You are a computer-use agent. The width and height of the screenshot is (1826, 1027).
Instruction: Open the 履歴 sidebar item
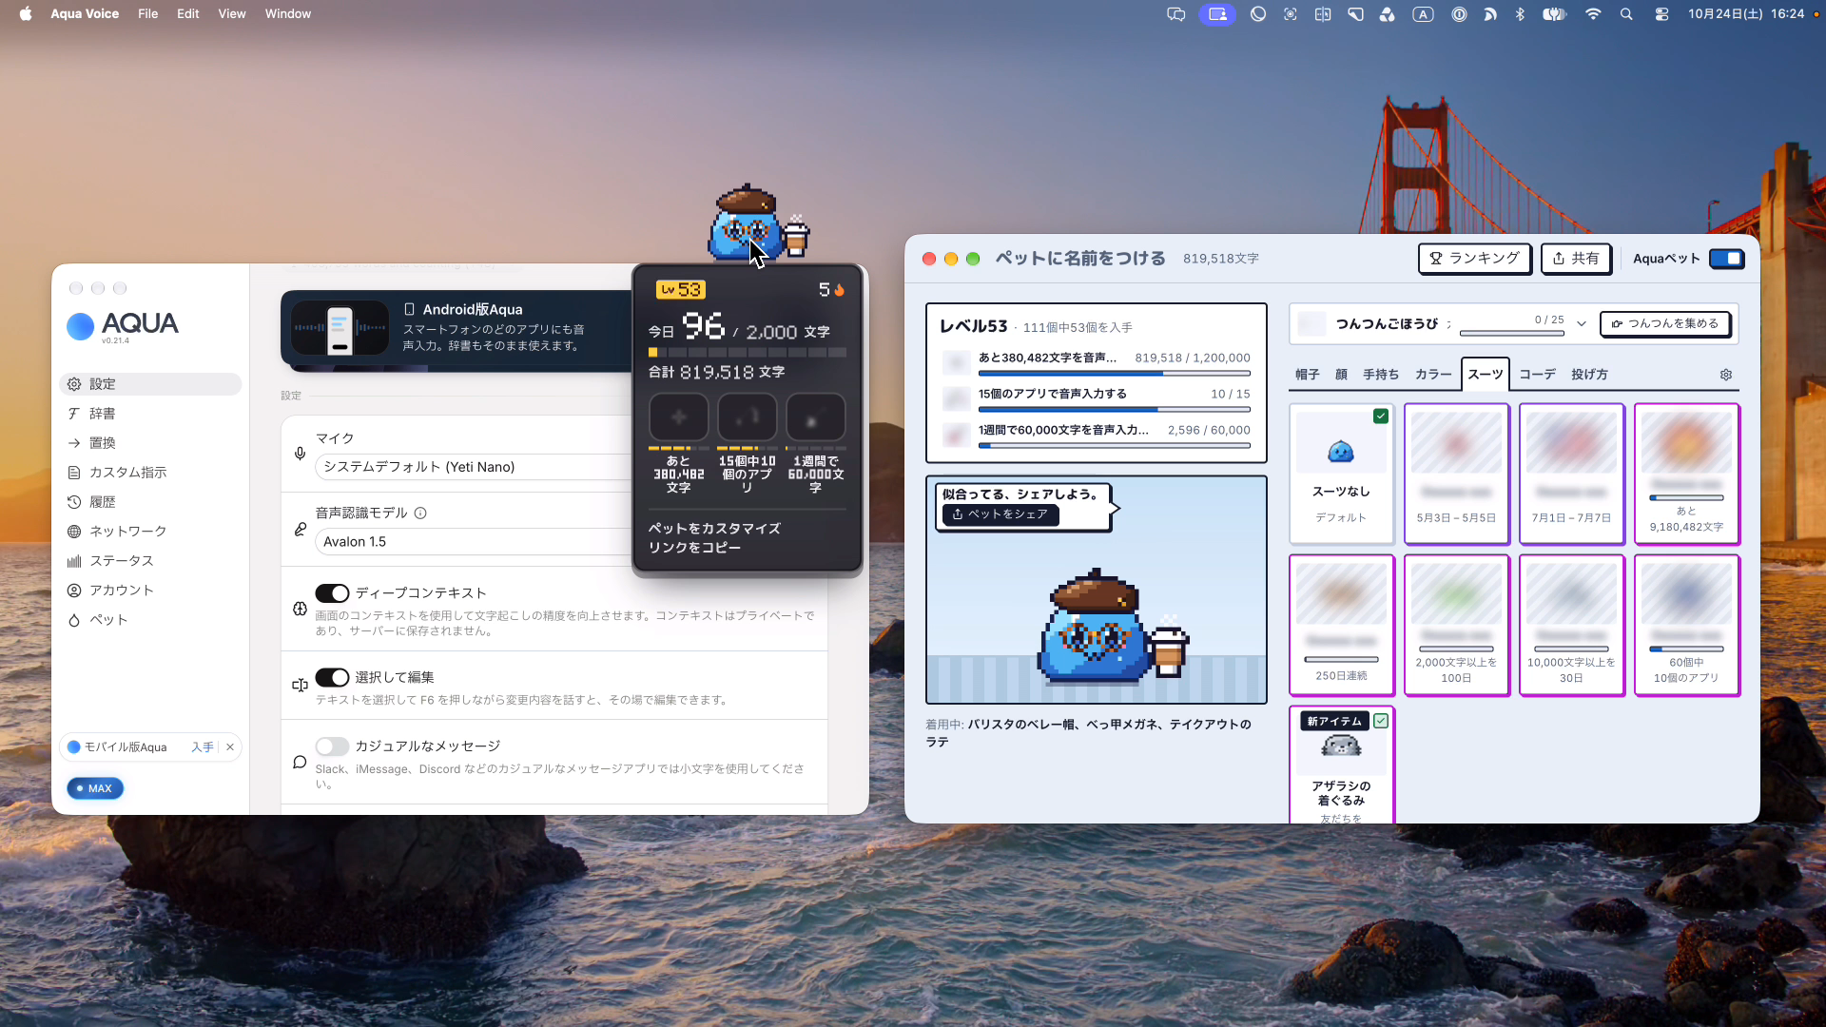pos(150,502)
